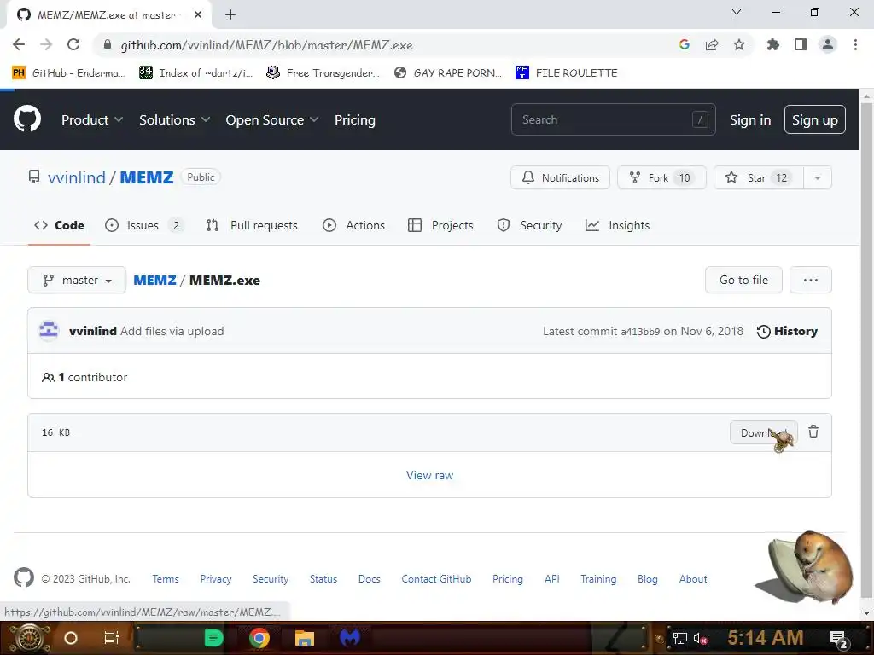Open the Pull requests tab
Viewport: 874px width, 655px height.
252,225
